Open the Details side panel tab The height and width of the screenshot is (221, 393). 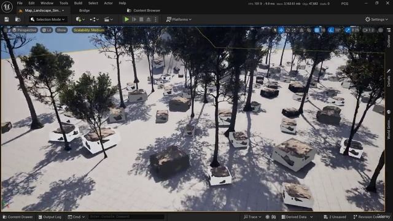[x=389, y=79]
